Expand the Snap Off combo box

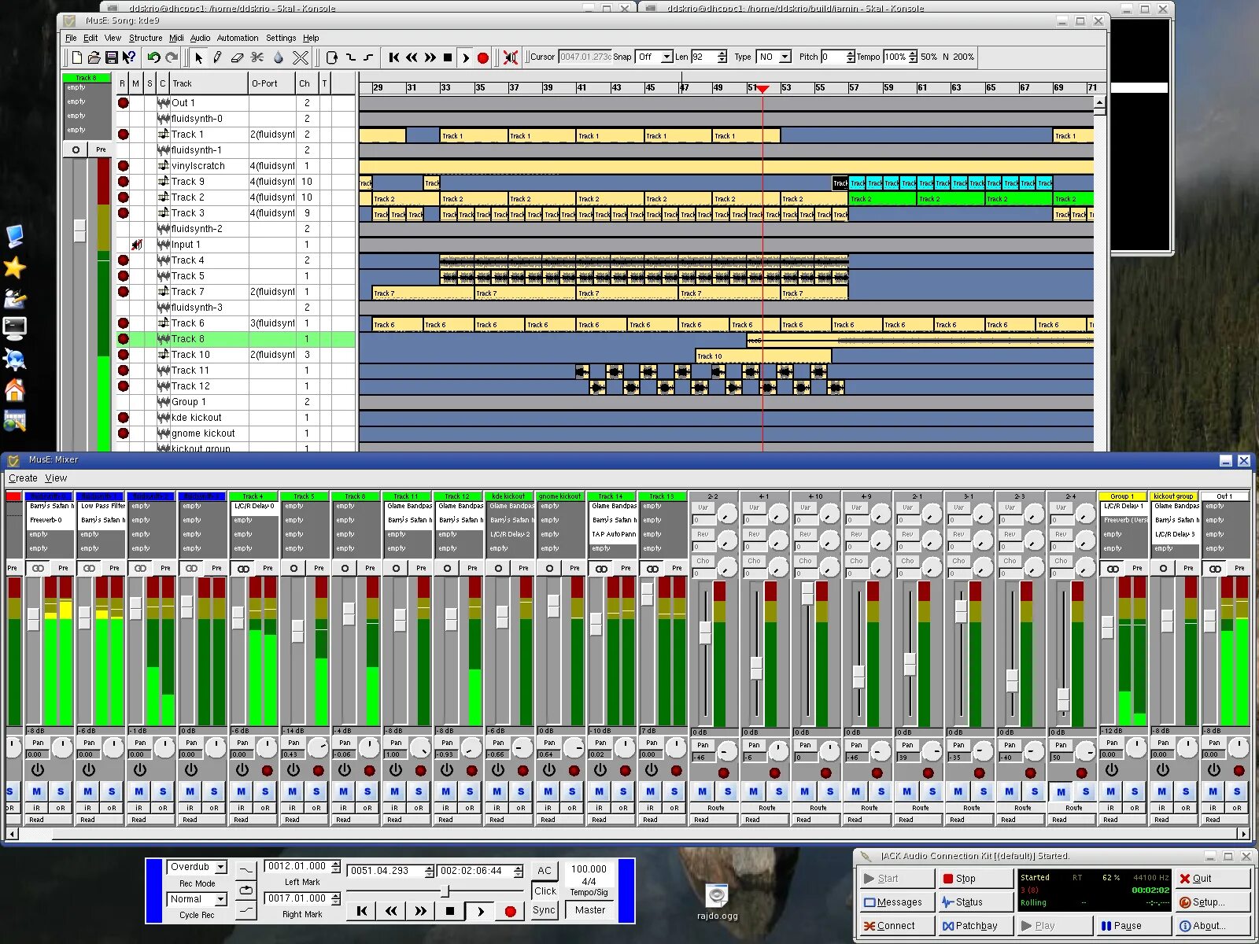(x=654, y=57)
